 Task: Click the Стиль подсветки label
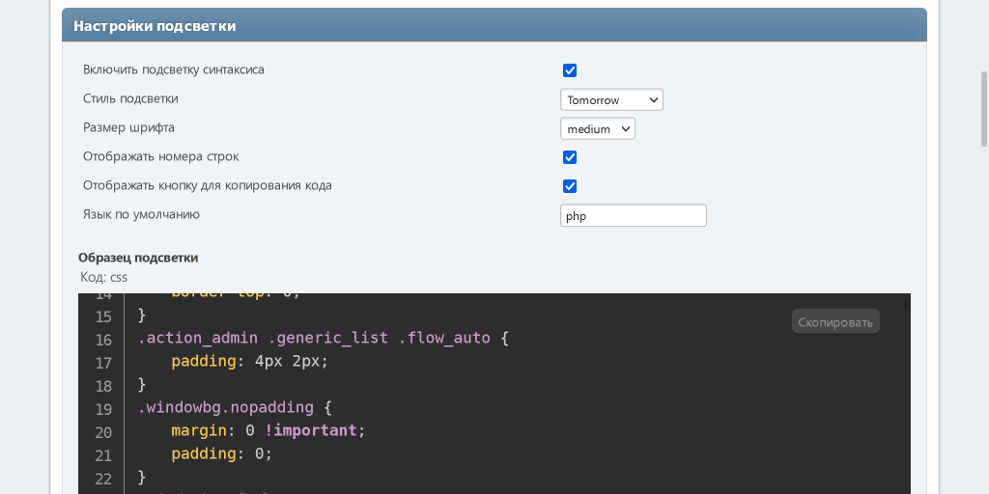(x=130, y=98)
